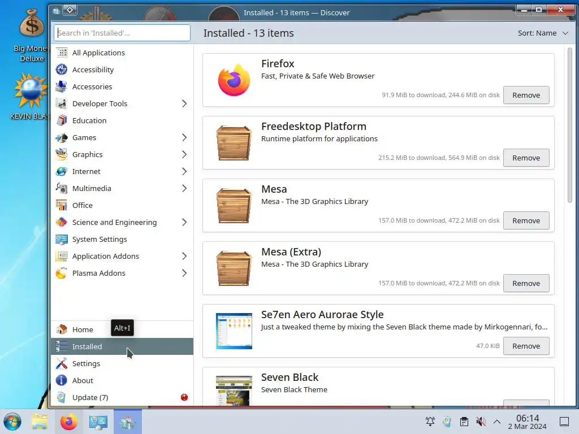Screen dimensions: 579x434
Task: Open the Internet globe icon
Action: click(x=62, y=172)
